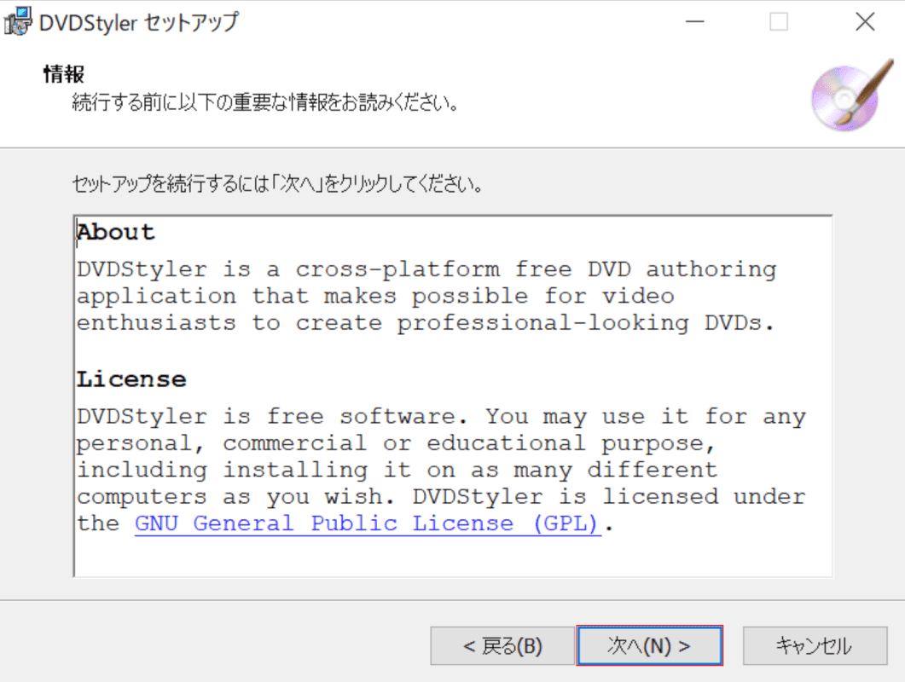Click the DVD disc and paintbrush logo

pos(852,95)
